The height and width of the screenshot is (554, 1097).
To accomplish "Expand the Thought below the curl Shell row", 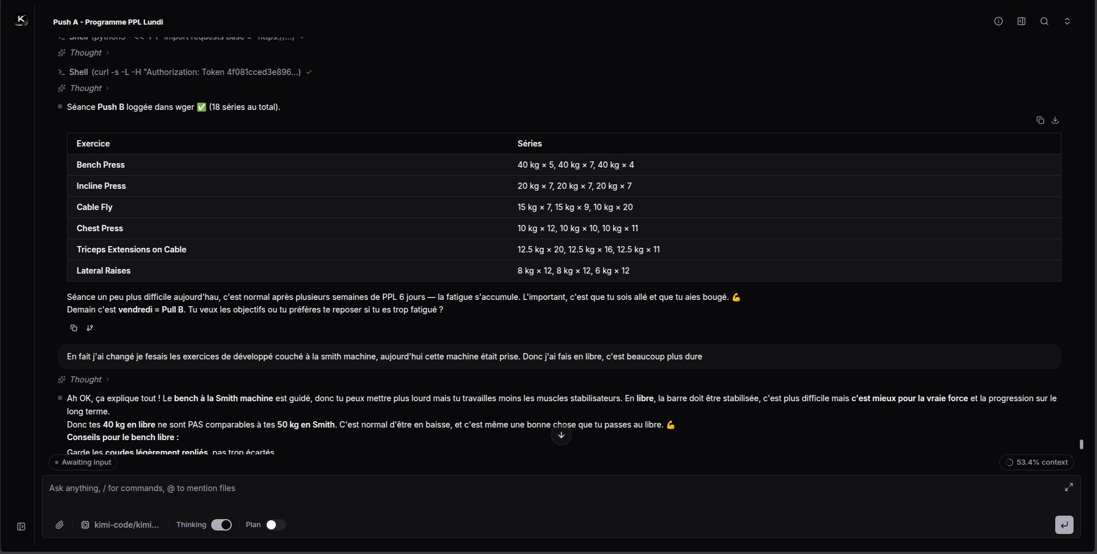I will [84, 88].
